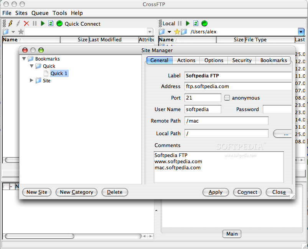Open the Sites menu
308x249 pixels.
coord(21,13)
